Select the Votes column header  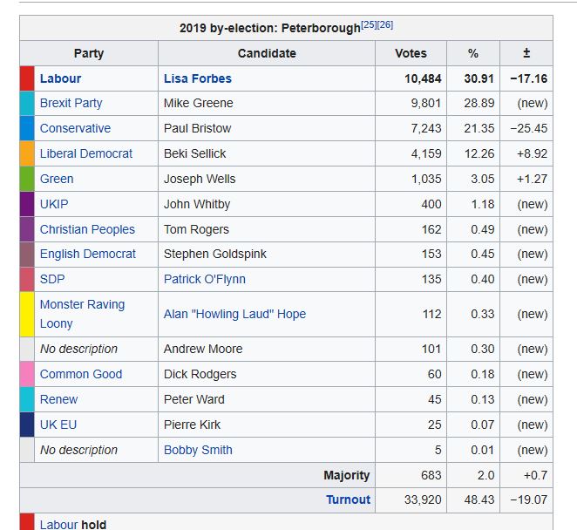click(411, 53)
